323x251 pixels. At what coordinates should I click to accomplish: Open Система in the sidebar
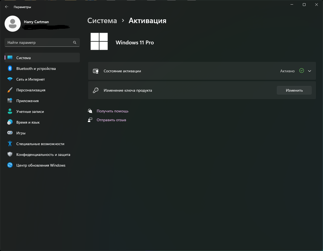42,58
